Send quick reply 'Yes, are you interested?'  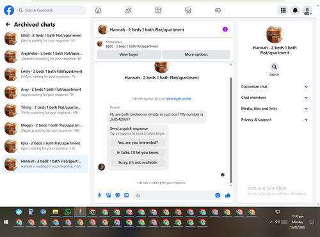coord(138,142)
